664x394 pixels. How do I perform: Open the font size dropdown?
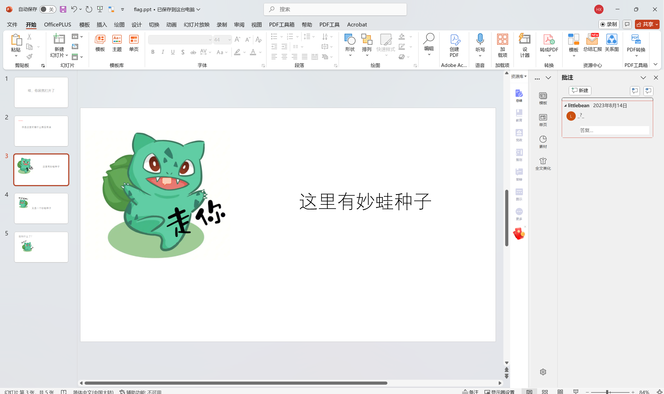(x=230, y=40)
